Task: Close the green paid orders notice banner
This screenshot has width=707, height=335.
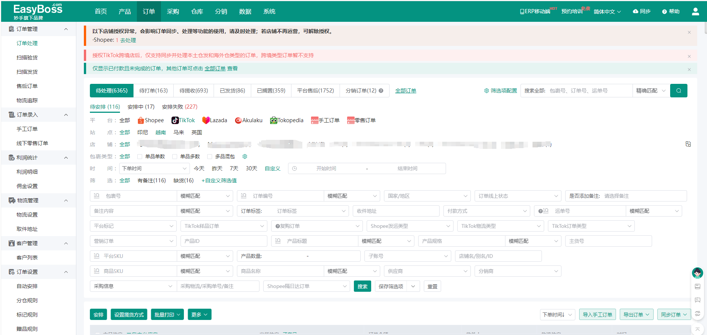Action: (x=689, y=70)
